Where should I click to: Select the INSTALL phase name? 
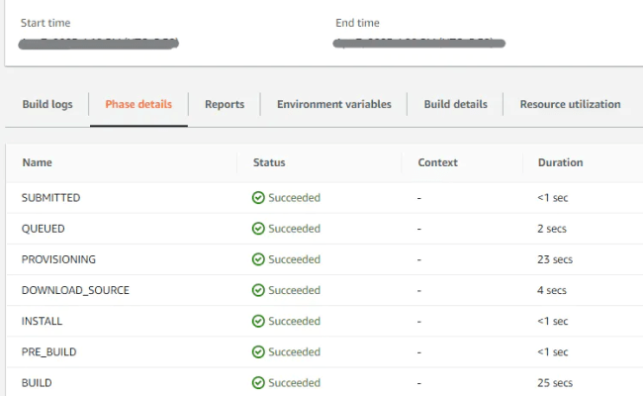[42, 321]
